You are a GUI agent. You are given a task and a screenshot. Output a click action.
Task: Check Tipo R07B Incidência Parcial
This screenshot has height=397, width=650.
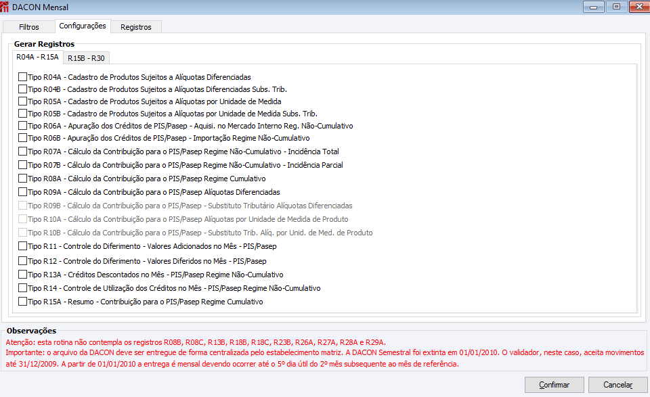23,165
